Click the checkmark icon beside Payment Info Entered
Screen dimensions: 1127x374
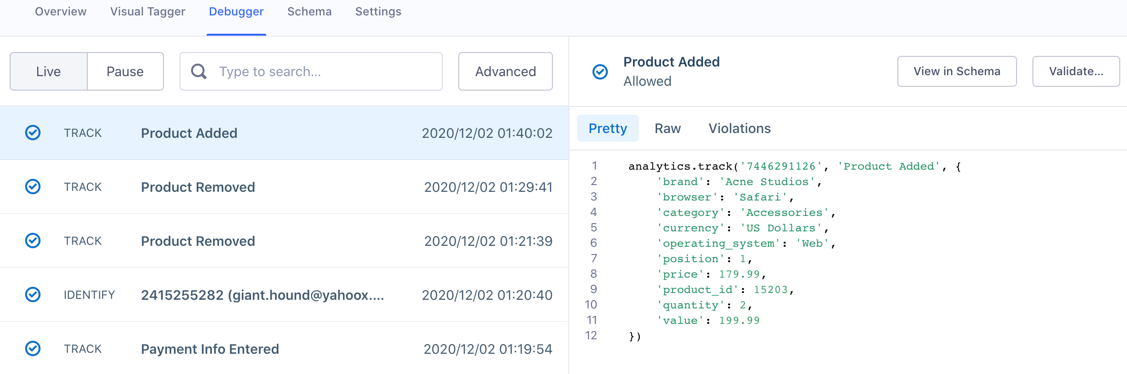tap(33, 348)
